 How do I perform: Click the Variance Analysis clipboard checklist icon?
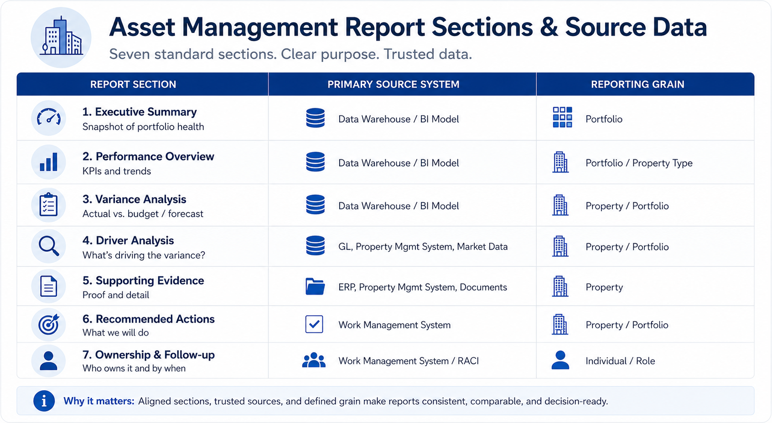pyautogui.click(x=49, y=205)
